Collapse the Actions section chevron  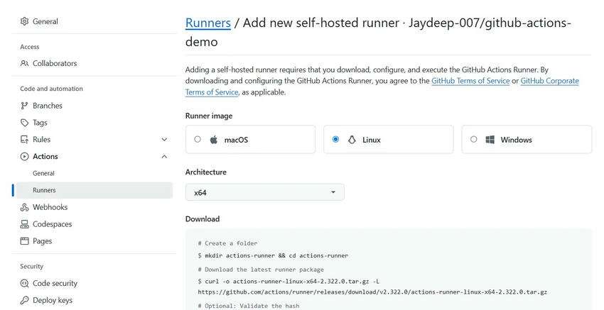pos(164,156)
